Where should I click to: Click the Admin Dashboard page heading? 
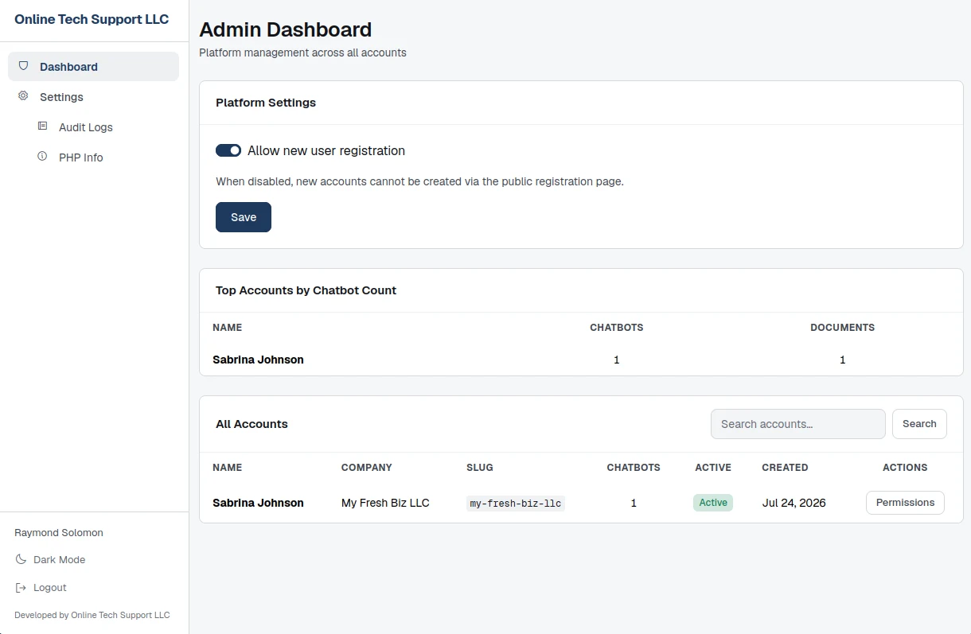pos(285,29)
